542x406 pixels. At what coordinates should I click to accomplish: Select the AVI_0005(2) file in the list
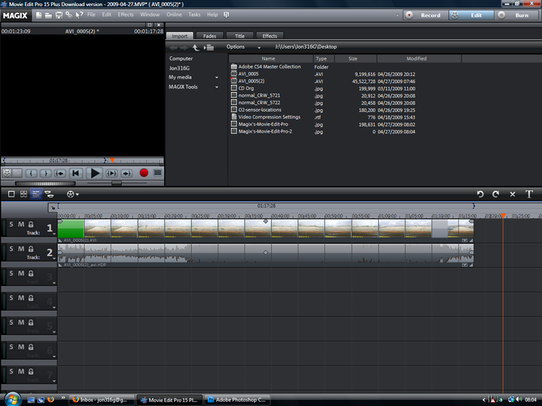click(251, 81)
